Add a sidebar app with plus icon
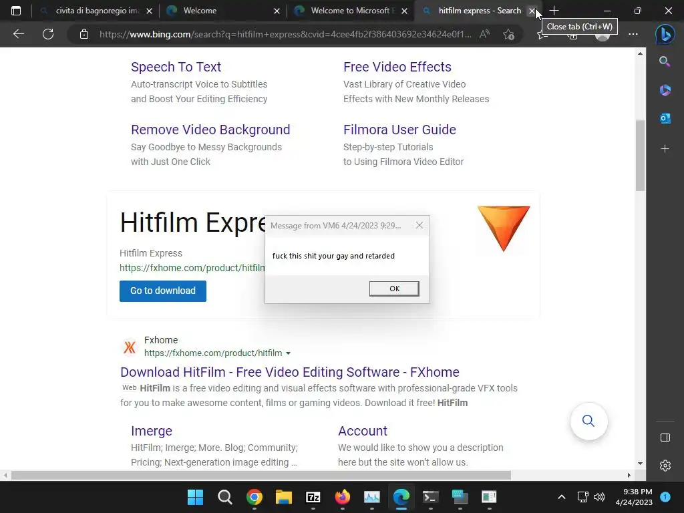The height and width of the screenshot is (513, 684). (x=665, y=149)
